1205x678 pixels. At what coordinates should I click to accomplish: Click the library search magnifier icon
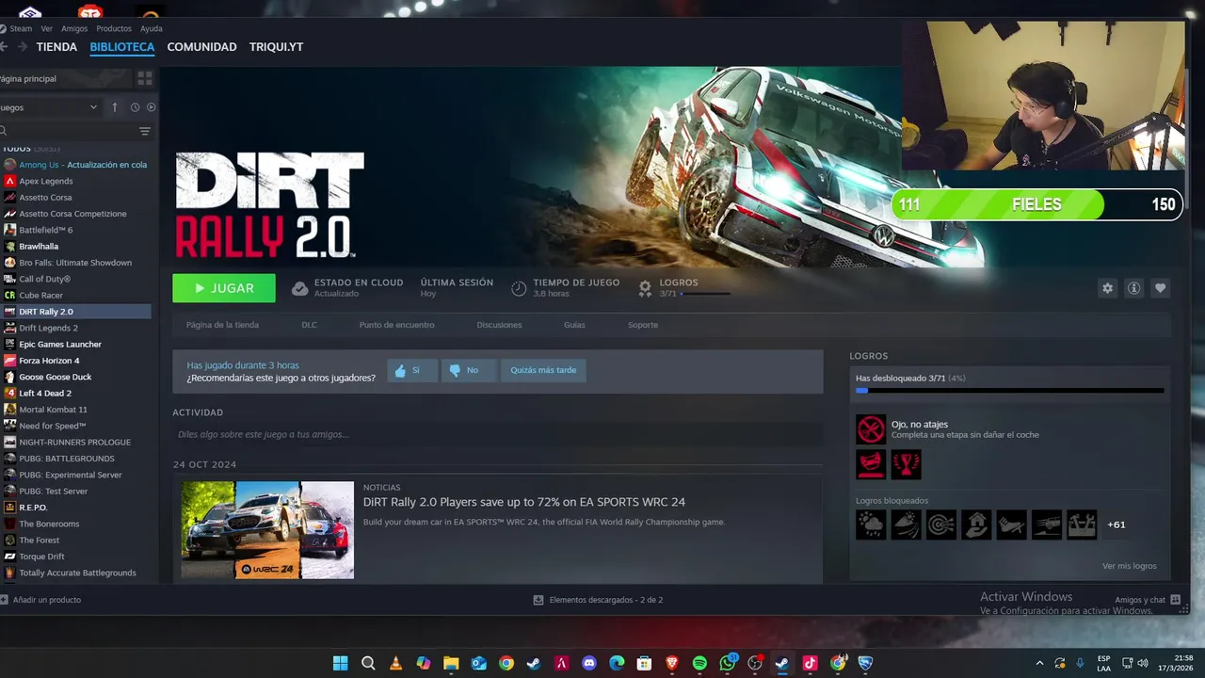pyautogui.click(x=3, y=131)
